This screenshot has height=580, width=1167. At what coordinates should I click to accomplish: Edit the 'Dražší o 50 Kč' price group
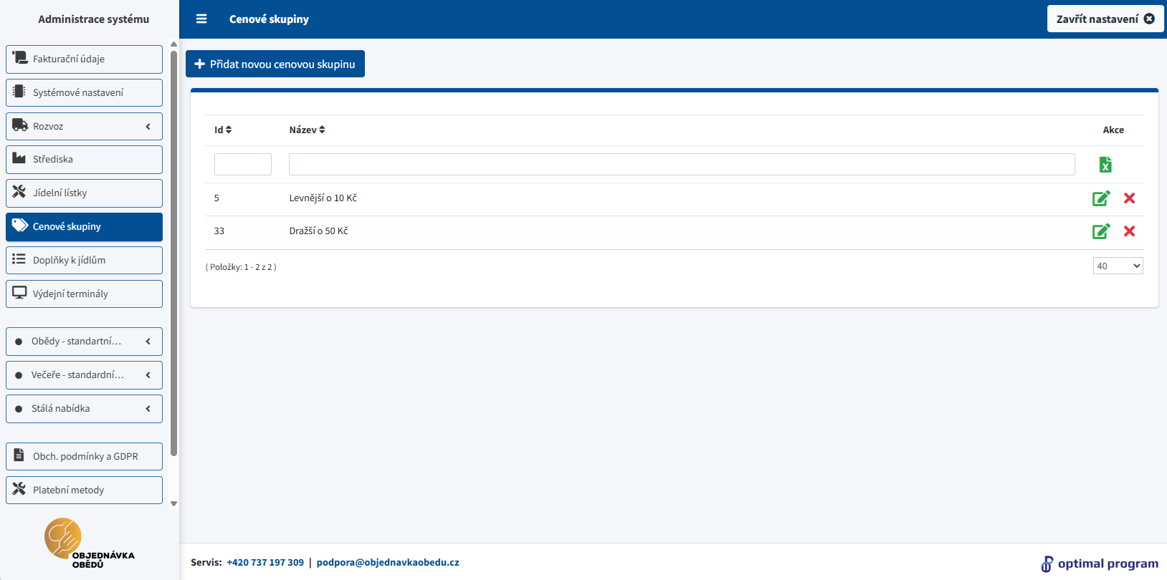(x=1100, y=231)
